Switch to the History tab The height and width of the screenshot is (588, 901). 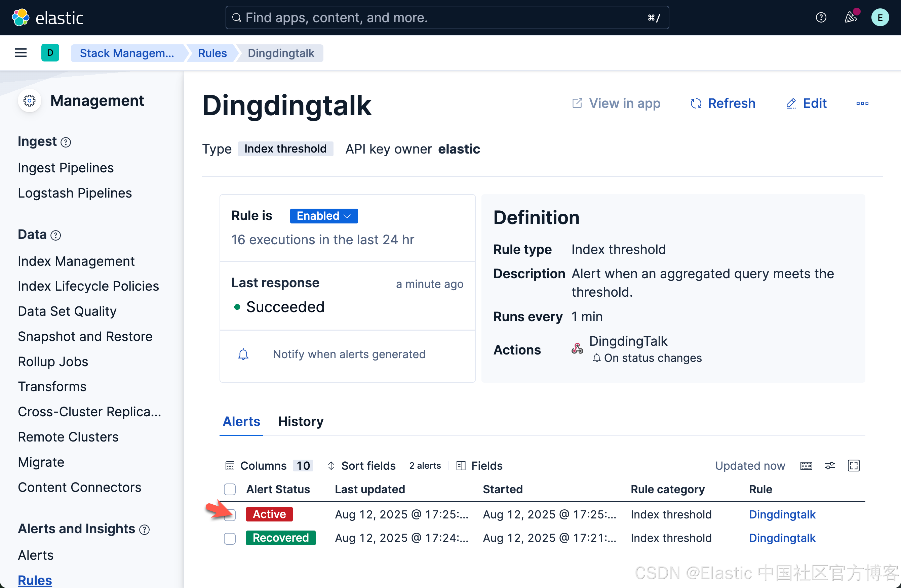click(301, 422)
